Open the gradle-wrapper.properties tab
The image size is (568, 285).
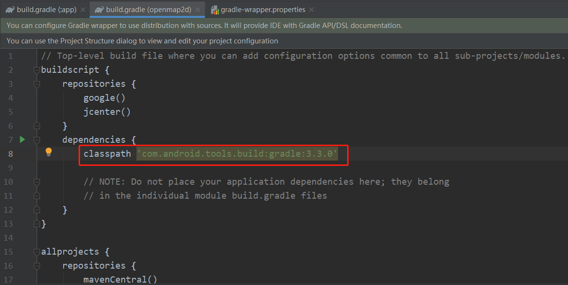[x=262, y=10]
